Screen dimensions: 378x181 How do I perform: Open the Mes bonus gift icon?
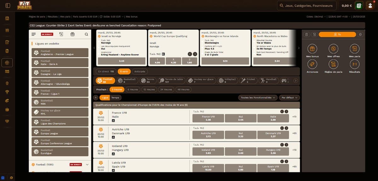tap(312, 49)
